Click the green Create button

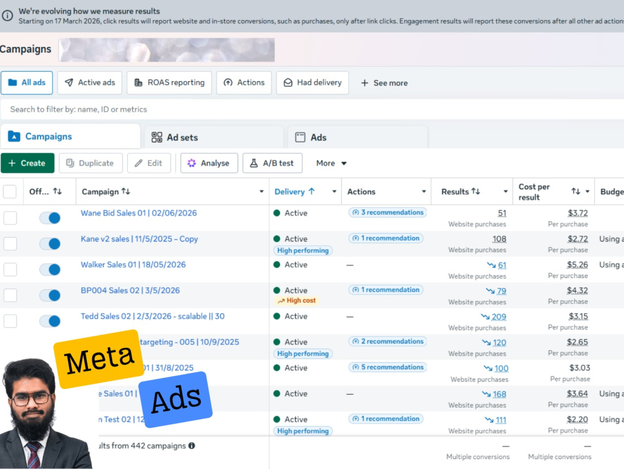pos(27,163)
